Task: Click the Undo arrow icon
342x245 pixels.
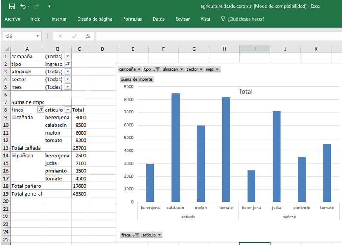Action: pyautogui.click(x=23, y=6)
